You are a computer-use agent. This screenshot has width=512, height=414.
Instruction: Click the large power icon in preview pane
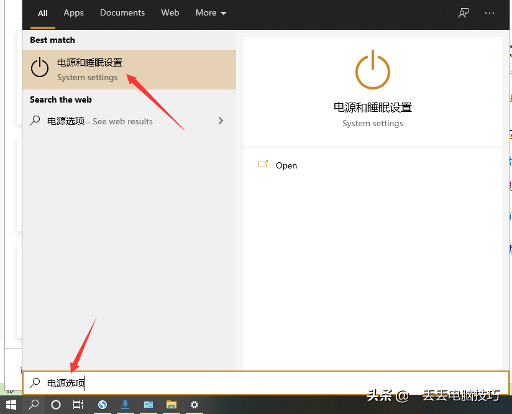[x=372, y=70]
